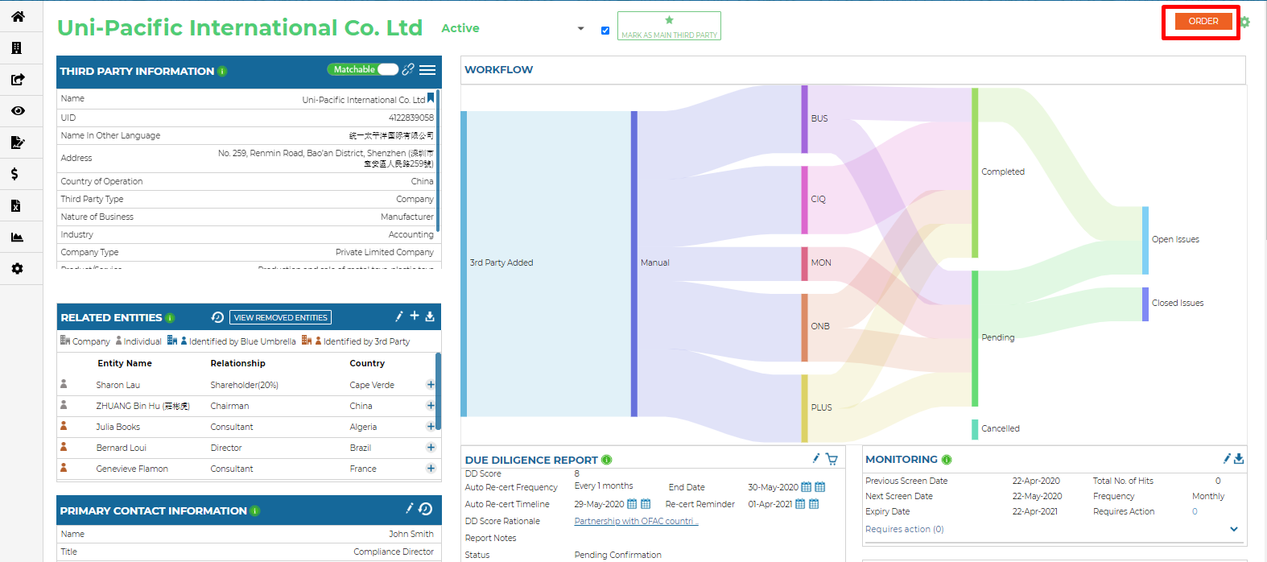Open the Third Party Information hamburger menu
This screenshot has width=1267, height=562.
pos(427,70)
